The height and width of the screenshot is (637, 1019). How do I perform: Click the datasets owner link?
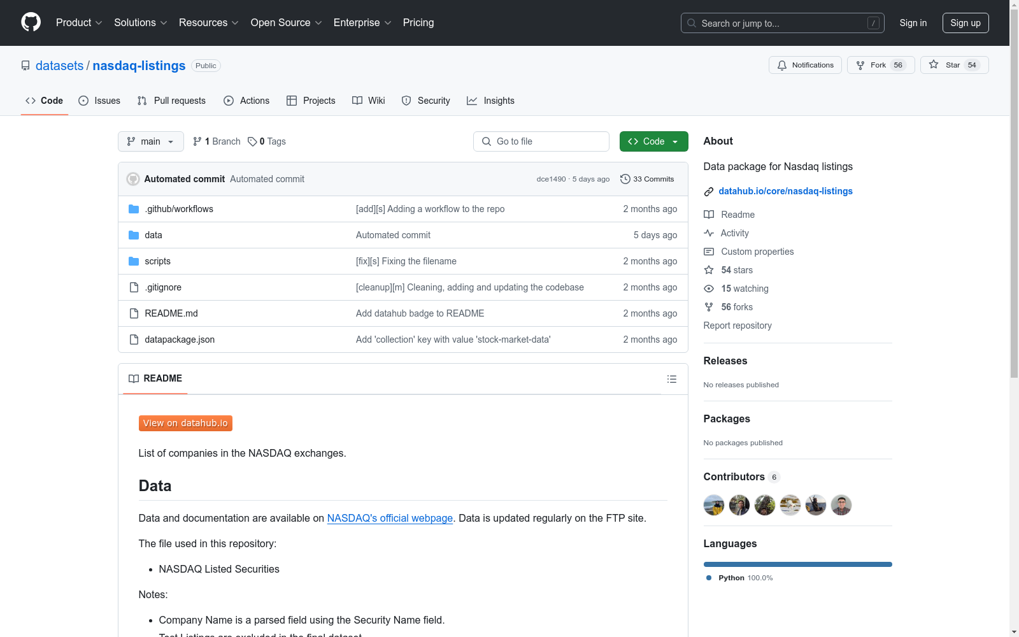59,66
